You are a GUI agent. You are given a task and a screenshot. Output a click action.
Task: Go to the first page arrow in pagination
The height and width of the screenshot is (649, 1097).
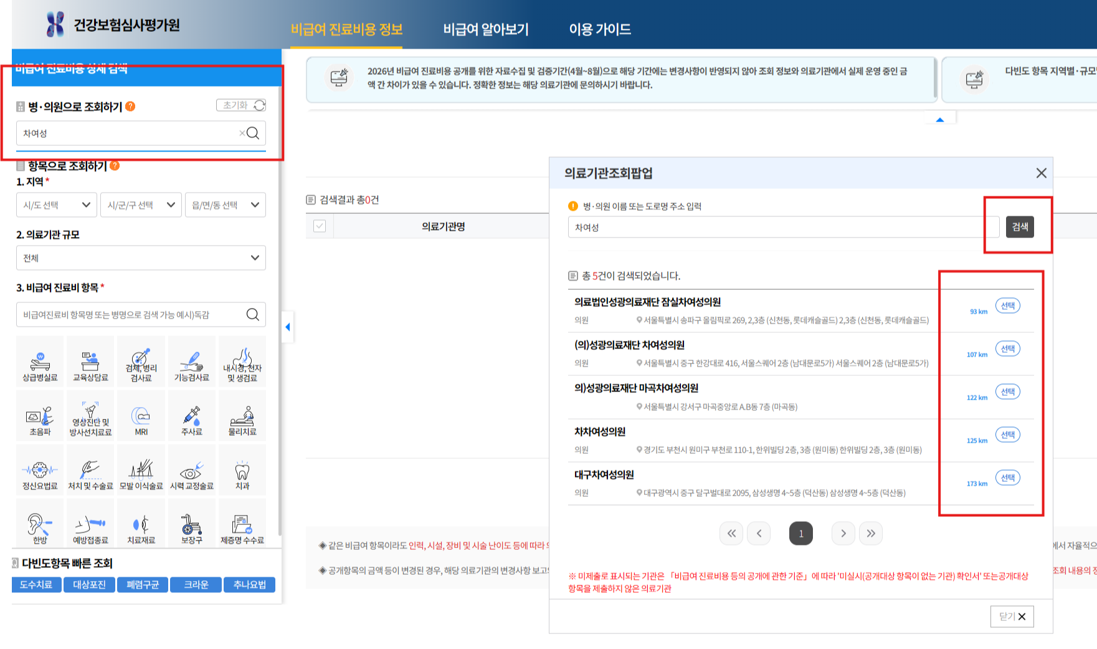click(731, 533)
